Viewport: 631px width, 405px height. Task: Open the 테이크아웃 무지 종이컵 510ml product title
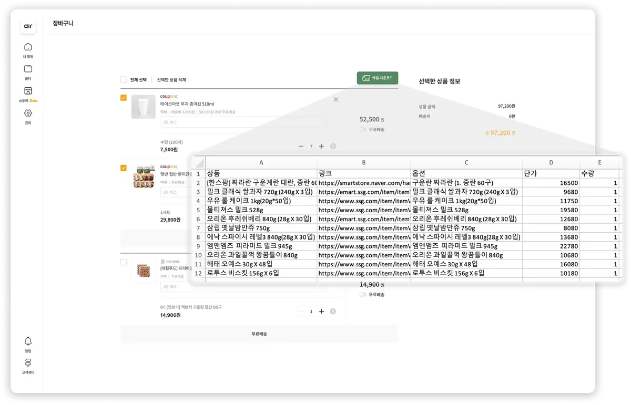point(187,104)
